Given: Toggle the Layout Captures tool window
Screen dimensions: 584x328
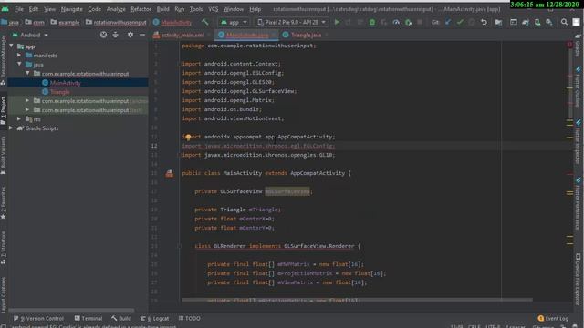Looking at the screenshot, I should coord(4,294).
